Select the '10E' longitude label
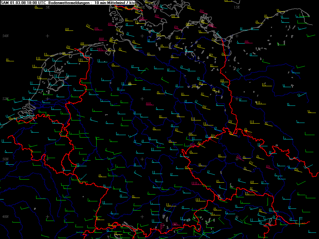This screenshot has width=319, height=239. [x=142, y=7]
